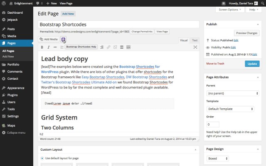The height and width of the screenshot is (166, 266).
Task: Open Appearance in sidebar
Action: (17, 88)
